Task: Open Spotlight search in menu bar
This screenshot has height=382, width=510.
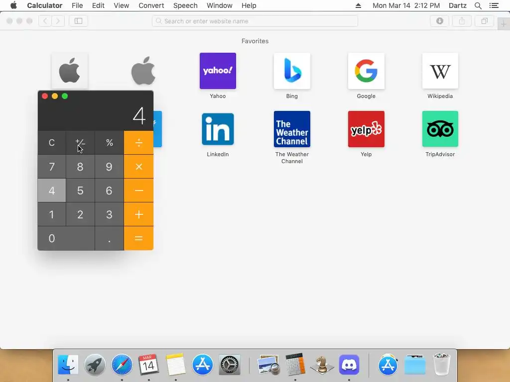Action: [x=478, y=5]
